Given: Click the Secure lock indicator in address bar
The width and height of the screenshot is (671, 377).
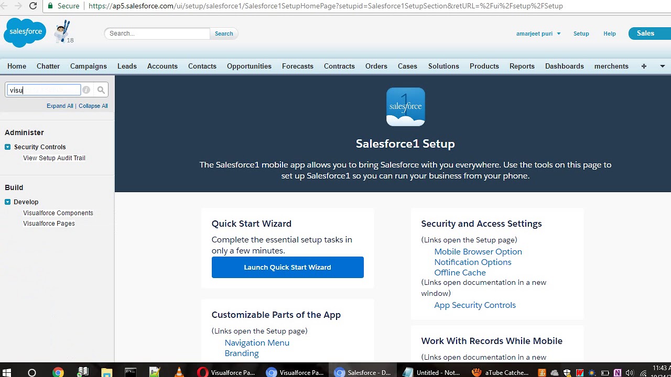Looking at the screenshot, I should click(x=64, y=6).
